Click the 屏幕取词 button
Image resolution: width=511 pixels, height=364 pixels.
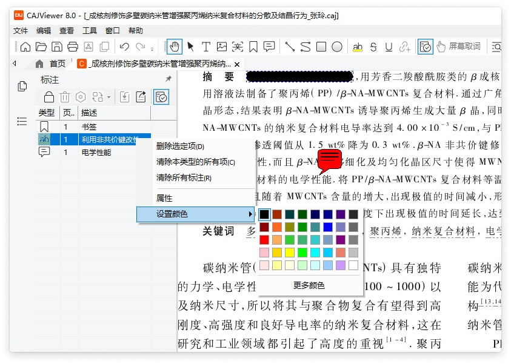459,47
